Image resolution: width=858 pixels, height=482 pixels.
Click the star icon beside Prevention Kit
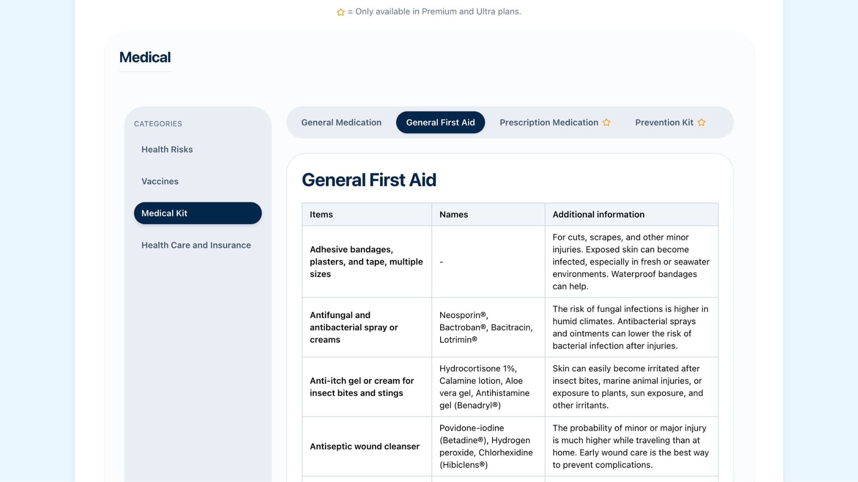tap(702, 122)
